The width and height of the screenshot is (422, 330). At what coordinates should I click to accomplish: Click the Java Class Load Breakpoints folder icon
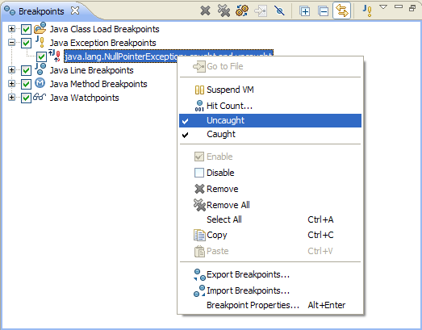[40, 28]
